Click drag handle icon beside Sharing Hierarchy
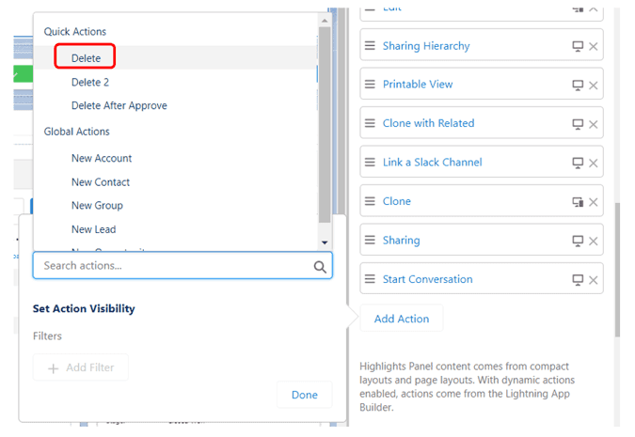The width and height of the screenshot is (635, 437). pyautogui.click(x=370, y=46)
